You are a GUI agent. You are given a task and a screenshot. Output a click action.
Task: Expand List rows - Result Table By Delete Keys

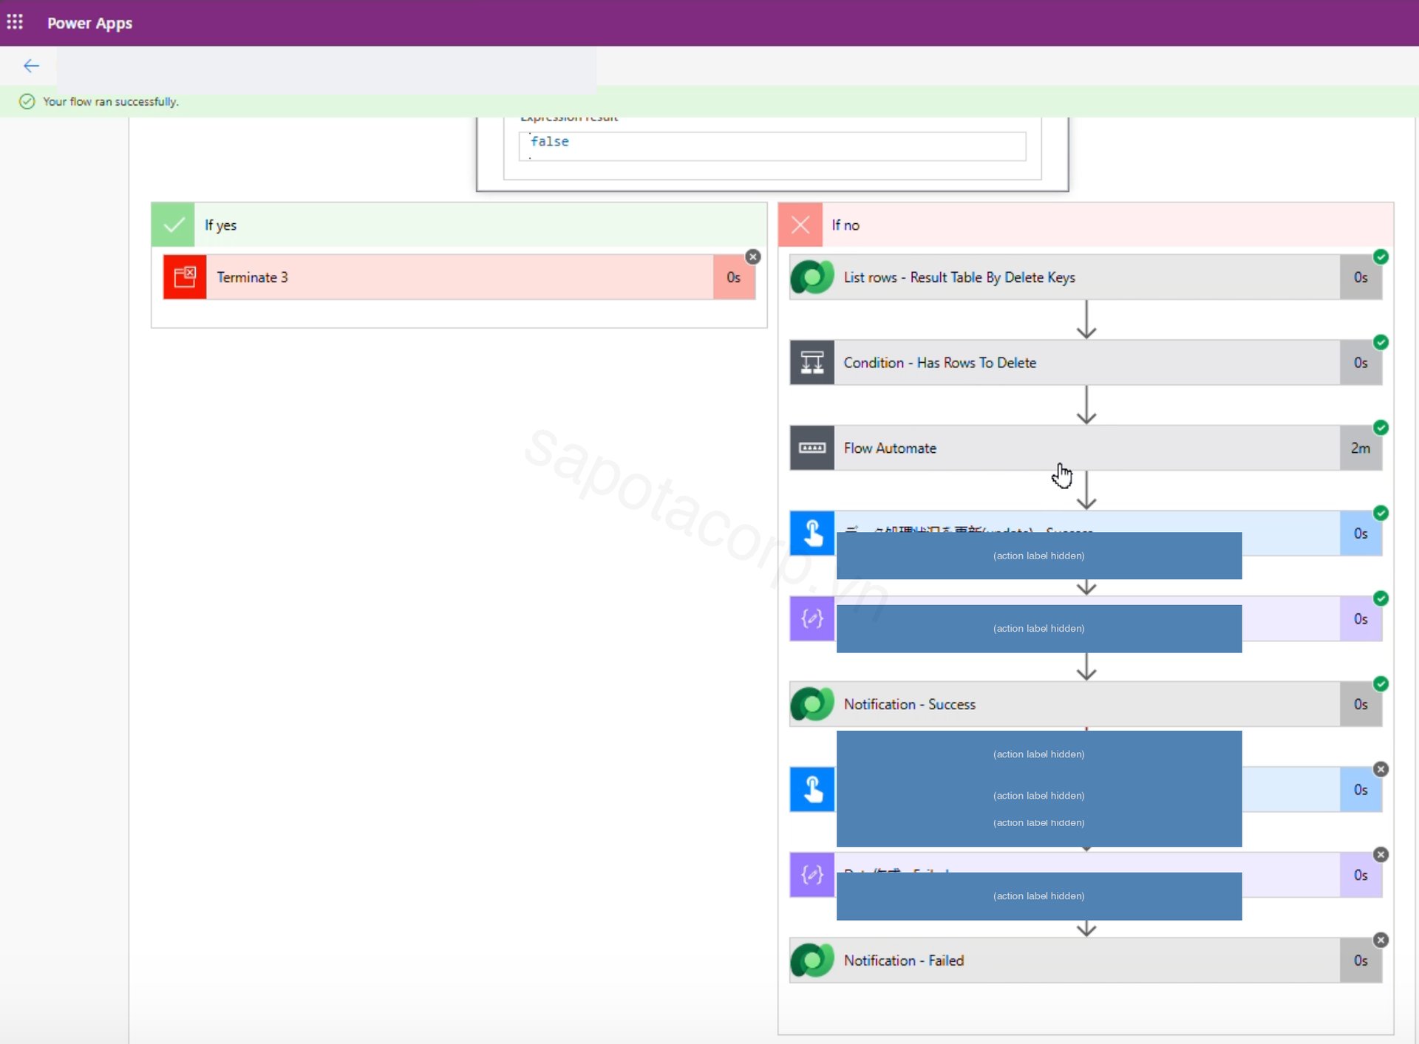coord(1086,277)
